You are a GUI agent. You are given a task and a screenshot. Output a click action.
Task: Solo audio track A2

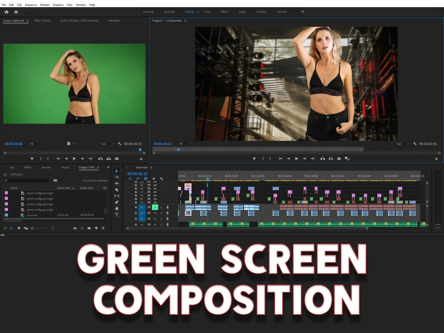(x=162, y=213)
